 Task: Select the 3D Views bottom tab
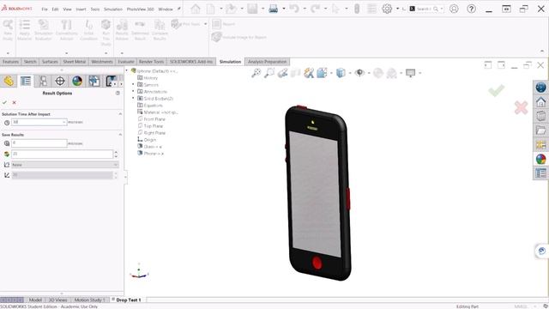tap(57, 300)
